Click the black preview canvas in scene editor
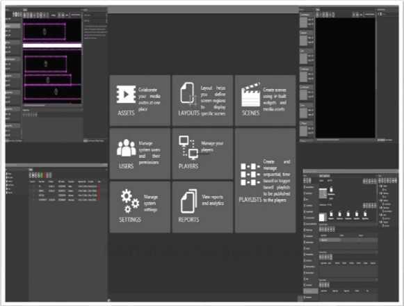Image resolution: width=404 pixels, height=306 pixels. pyautogui.click(x=346, y=78)
